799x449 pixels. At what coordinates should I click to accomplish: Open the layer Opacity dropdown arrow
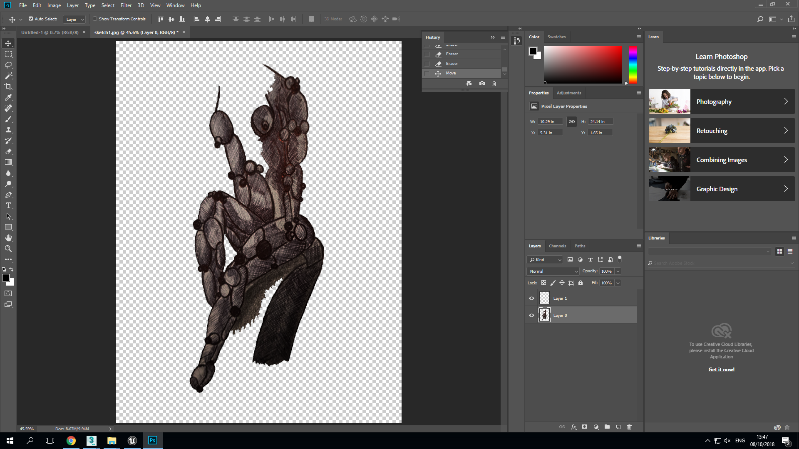tap(618, 271)
